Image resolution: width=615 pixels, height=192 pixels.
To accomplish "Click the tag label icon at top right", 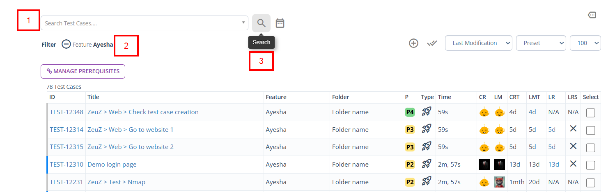I will click(x=592, y=15).
